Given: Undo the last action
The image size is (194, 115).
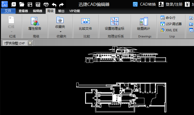Looking at the screenshot, I should click(54, 5).
